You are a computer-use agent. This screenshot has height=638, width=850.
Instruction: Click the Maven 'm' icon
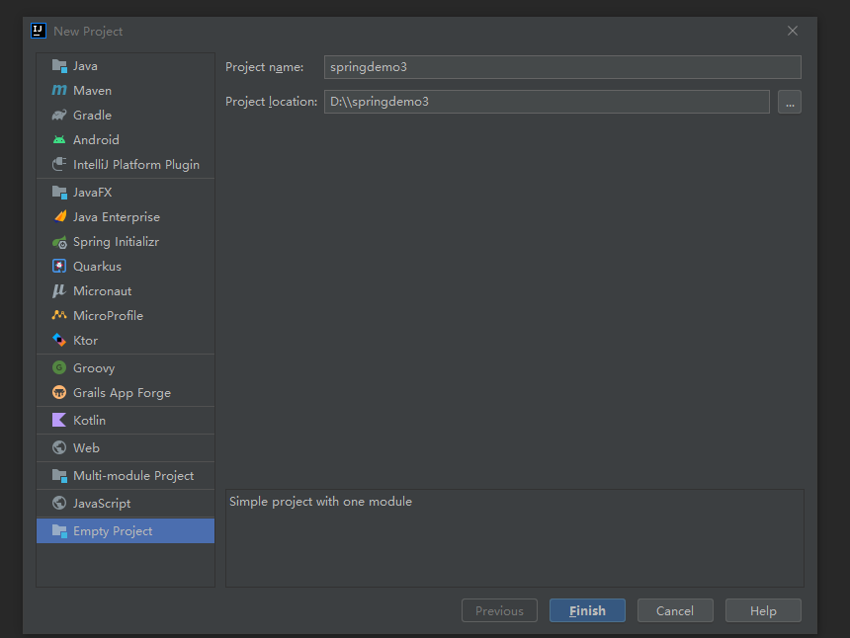[59, 91]
